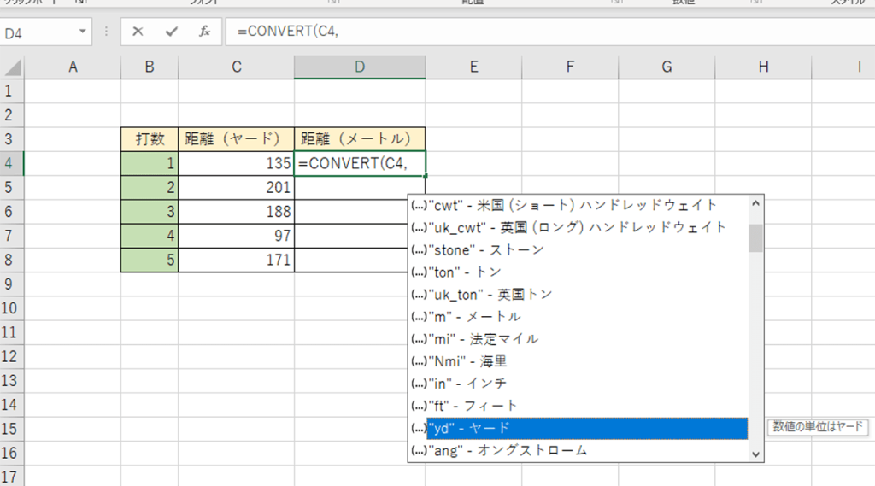This screenshot has height=486, width=875.
Task: Select "Nmi" - 海里 option
Action: pyautogui.click(x=578, y=361)
